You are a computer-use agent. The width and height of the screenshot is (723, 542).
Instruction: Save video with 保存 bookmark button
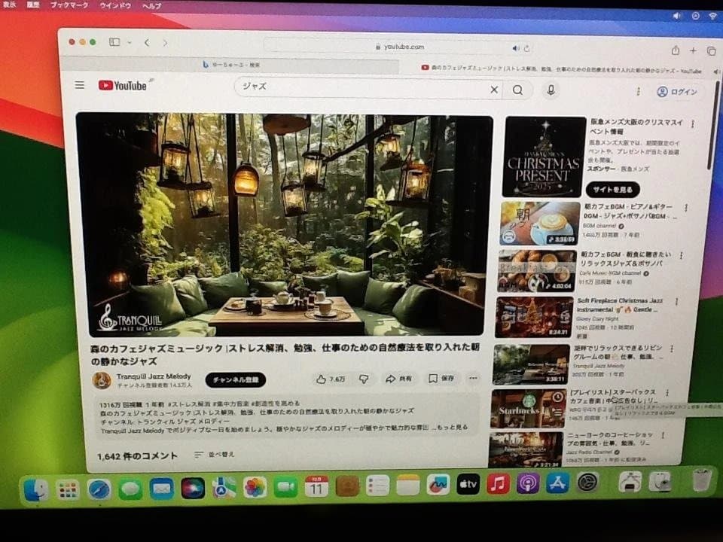441,379
